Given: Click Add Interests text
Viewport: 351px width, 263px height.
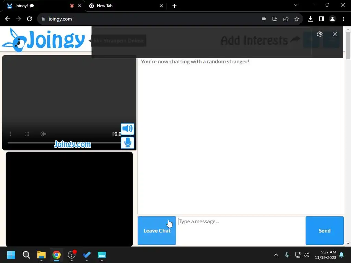Looking at the screenshot, I should (254, 40).
